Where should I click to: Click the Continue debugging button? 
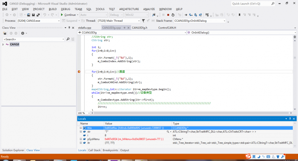[68, 15]
